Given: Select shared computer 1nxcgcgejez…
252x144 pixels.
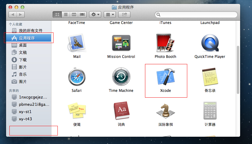Looking at the screenshot, I should 29,97.
